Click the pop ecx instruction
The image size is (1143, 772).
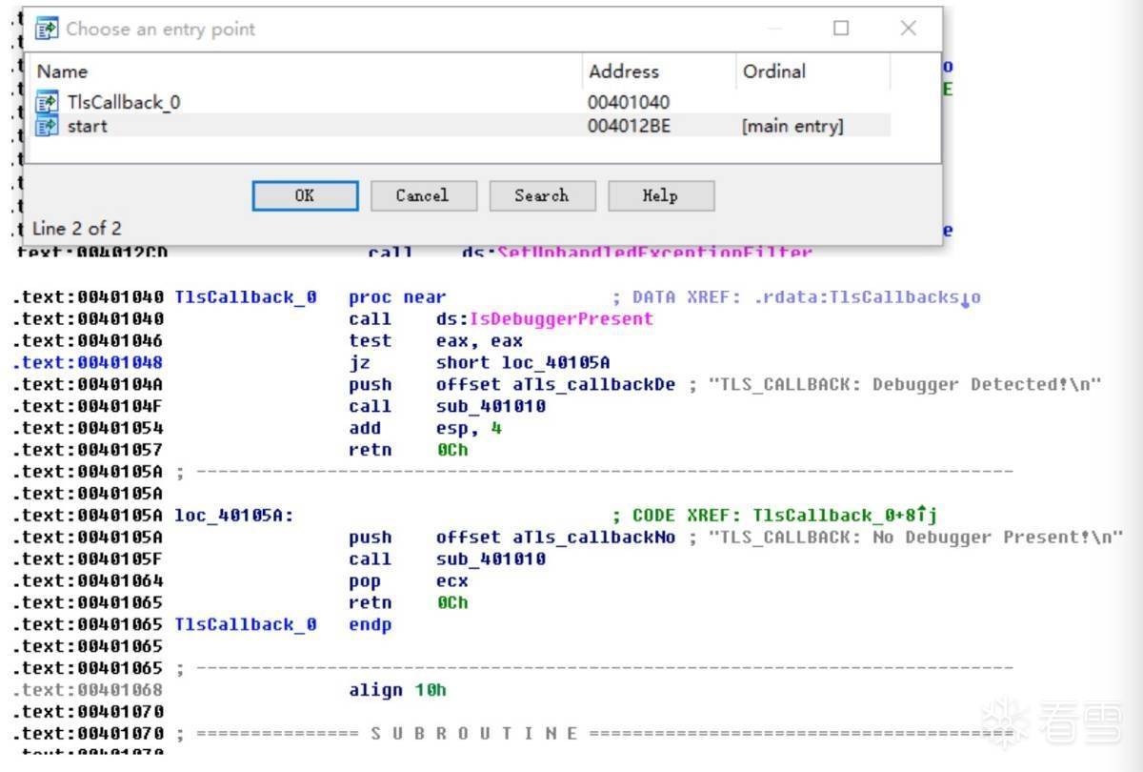click(x=410, y=580)
